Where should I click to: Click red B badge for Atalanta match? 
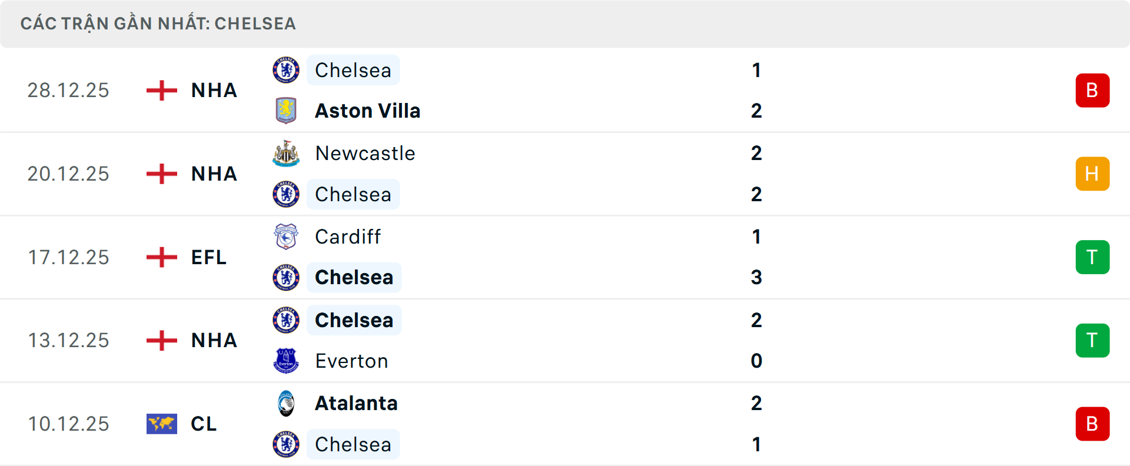click(1092, 424)
